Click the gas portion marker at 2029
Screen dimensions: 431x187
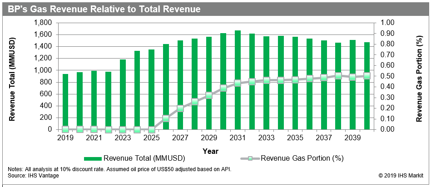point(209,96)
